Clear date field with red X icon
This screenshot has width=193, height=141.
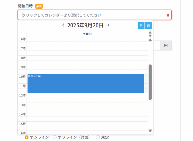pos(168,15)
